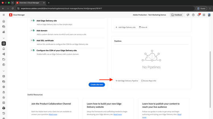Click the Access Repo Info button

pyautogui.click(x=149, y=81)
